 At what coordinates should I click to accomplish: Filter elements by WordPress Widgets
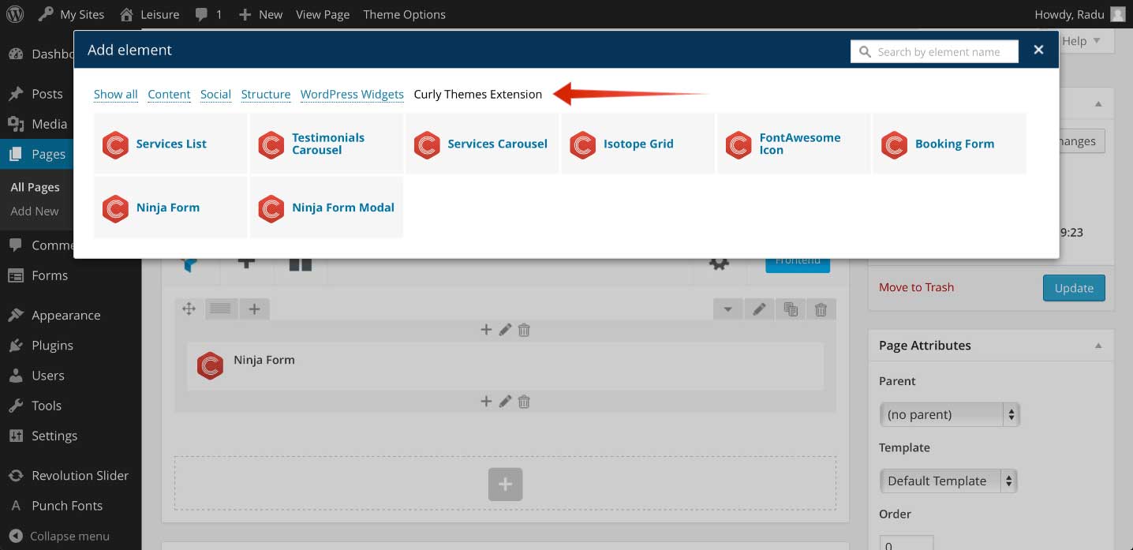pyautogui.click(x=352, y=94)
